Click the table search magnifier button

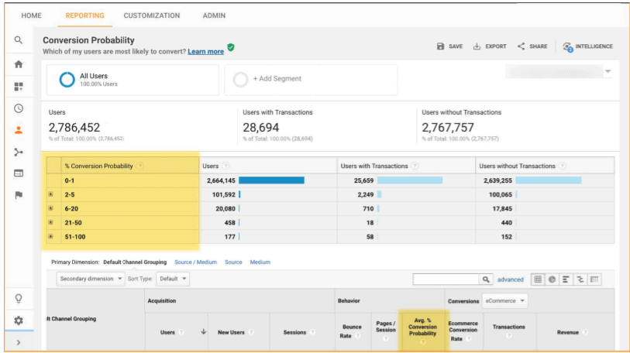[x=487, y=279]
